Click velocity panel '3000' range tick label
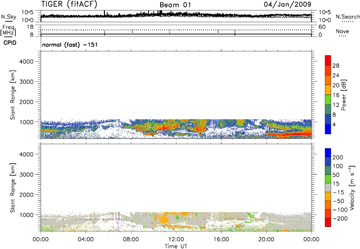The width and height of the screenshot is (360, 249). [x=26, y=174]
